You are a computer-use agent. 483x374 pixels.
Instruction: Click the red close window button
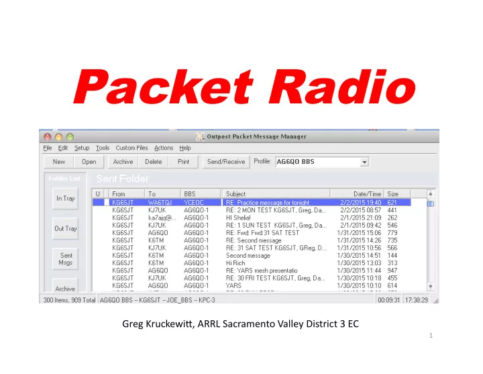[48, 137]
